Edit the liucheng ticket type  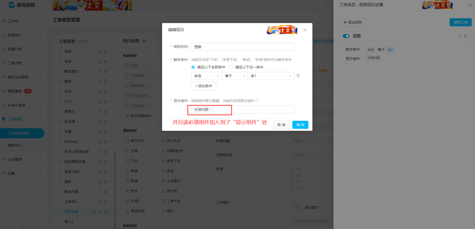(100, 142)
